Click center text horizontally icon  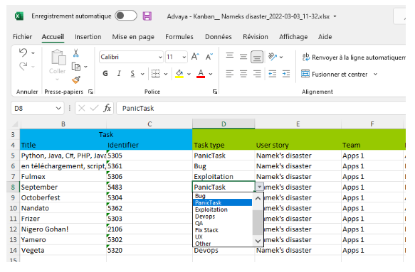click(x=243, y=74)
